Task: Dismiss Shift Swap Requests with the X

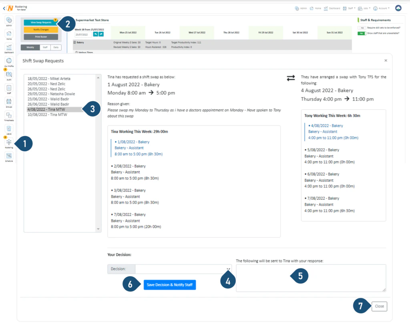Action: click(386, 61)
